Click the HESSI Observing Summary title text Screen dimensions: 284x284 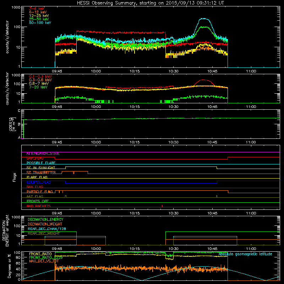pyautogui.click(x=150, y=3)
